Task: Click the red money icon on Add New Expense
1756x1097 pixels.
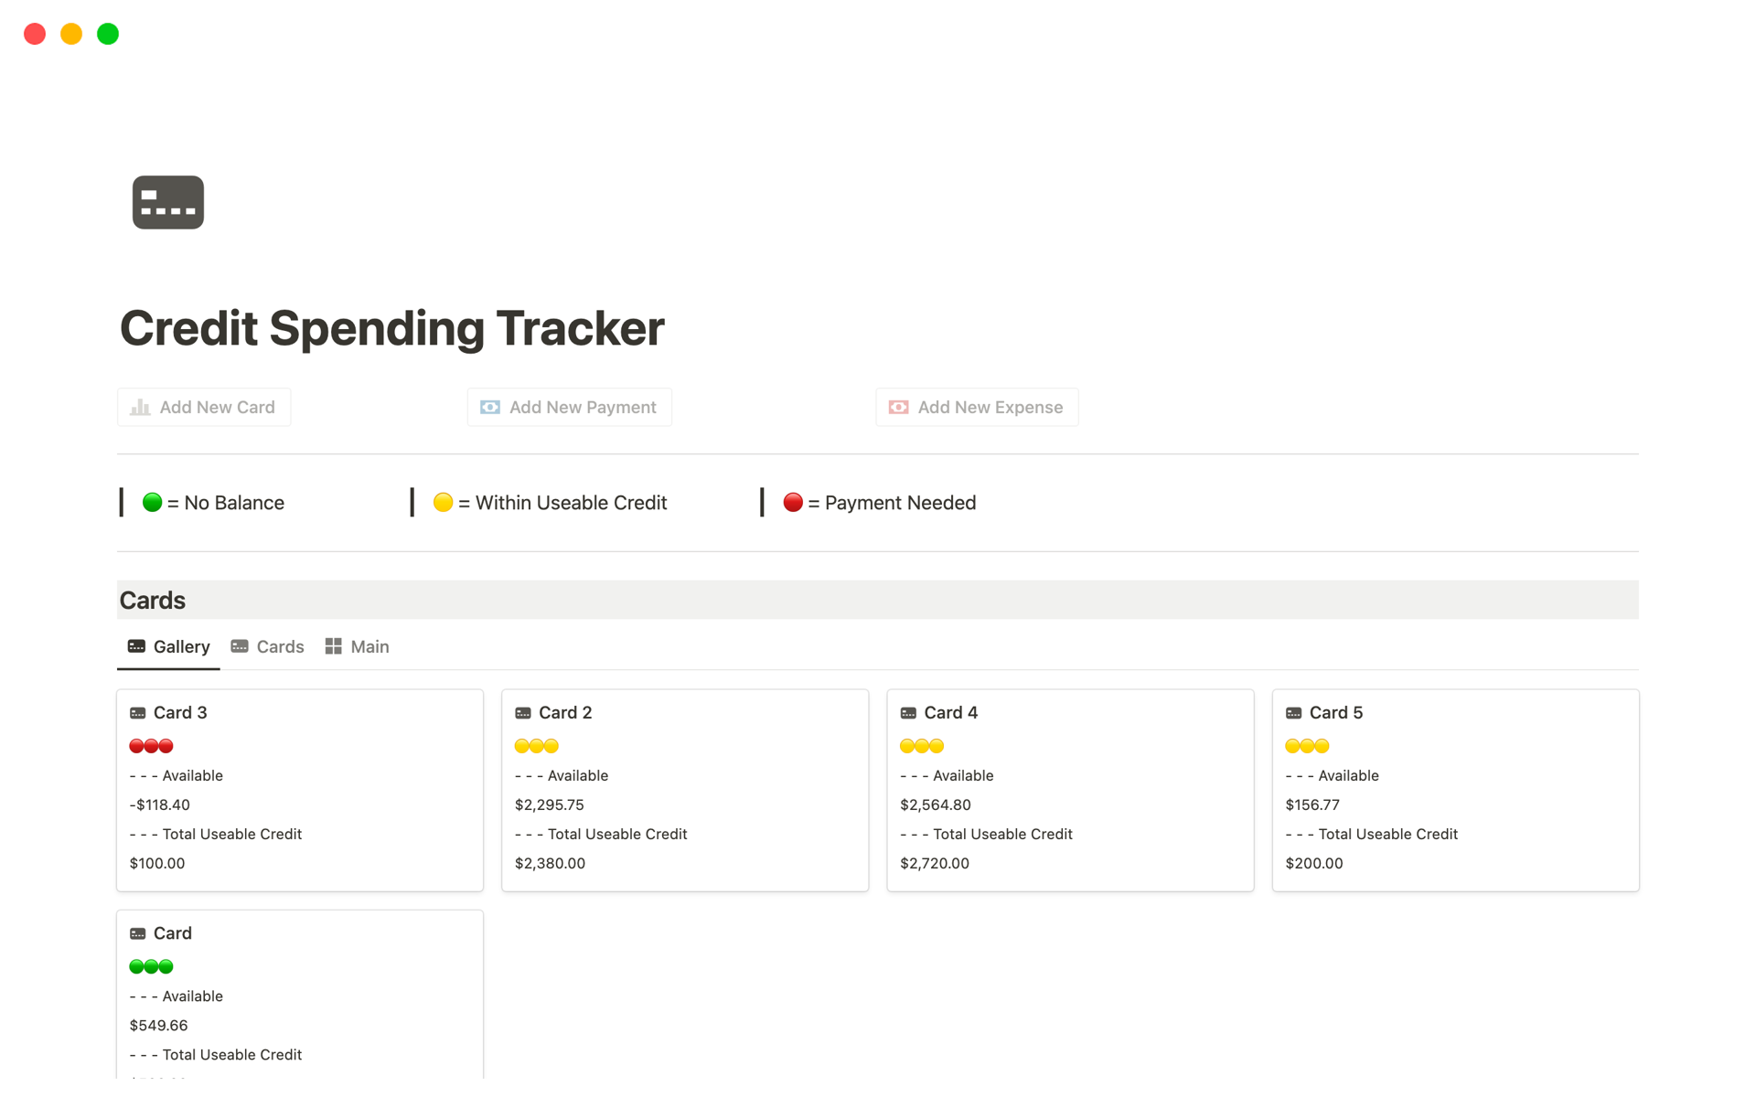Action: click(898, 407)
